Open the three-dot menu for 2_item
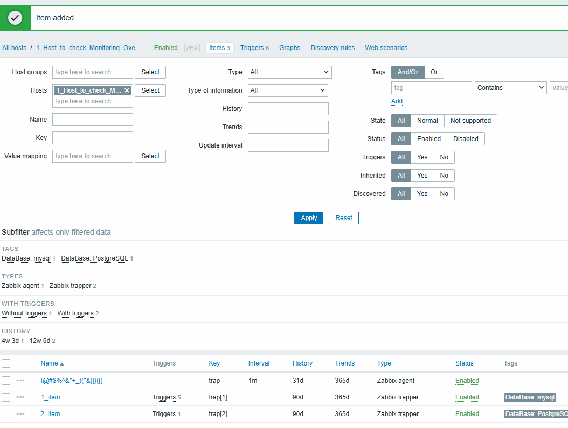Viewport: 568px width, 428px height. (x=20, y=414)
